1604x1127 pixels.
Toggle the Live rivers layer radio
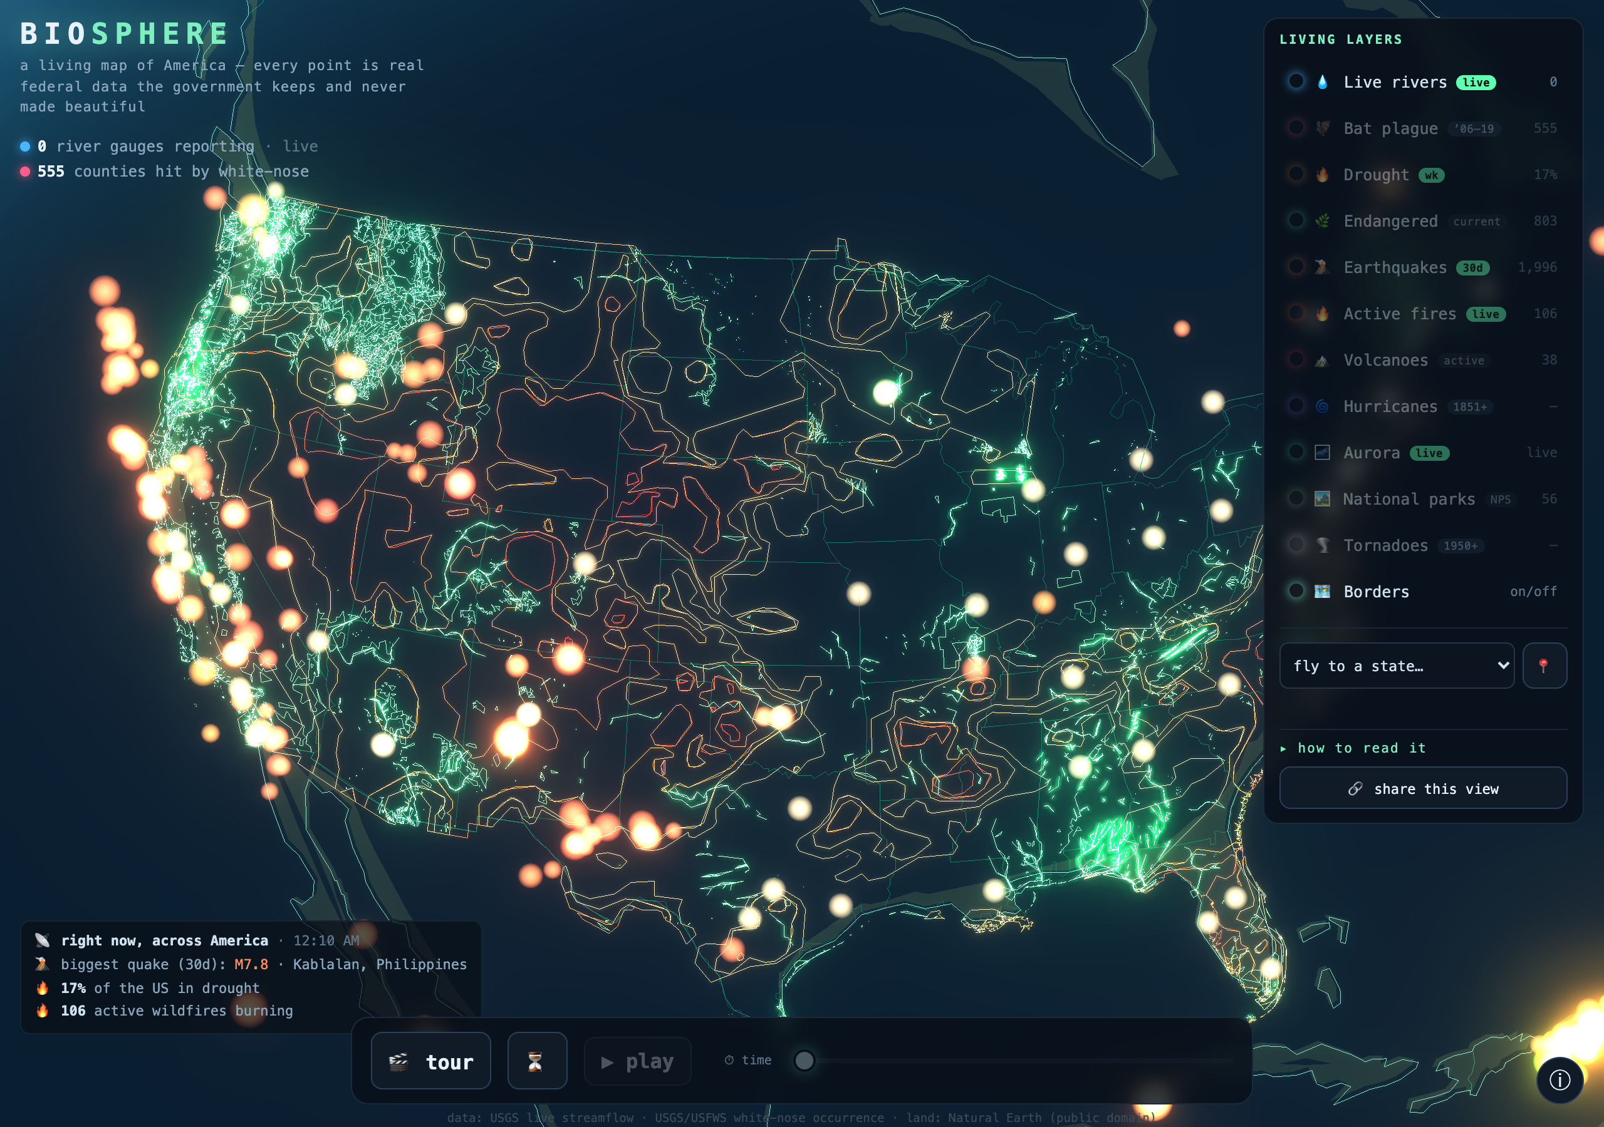(1296, 81)
